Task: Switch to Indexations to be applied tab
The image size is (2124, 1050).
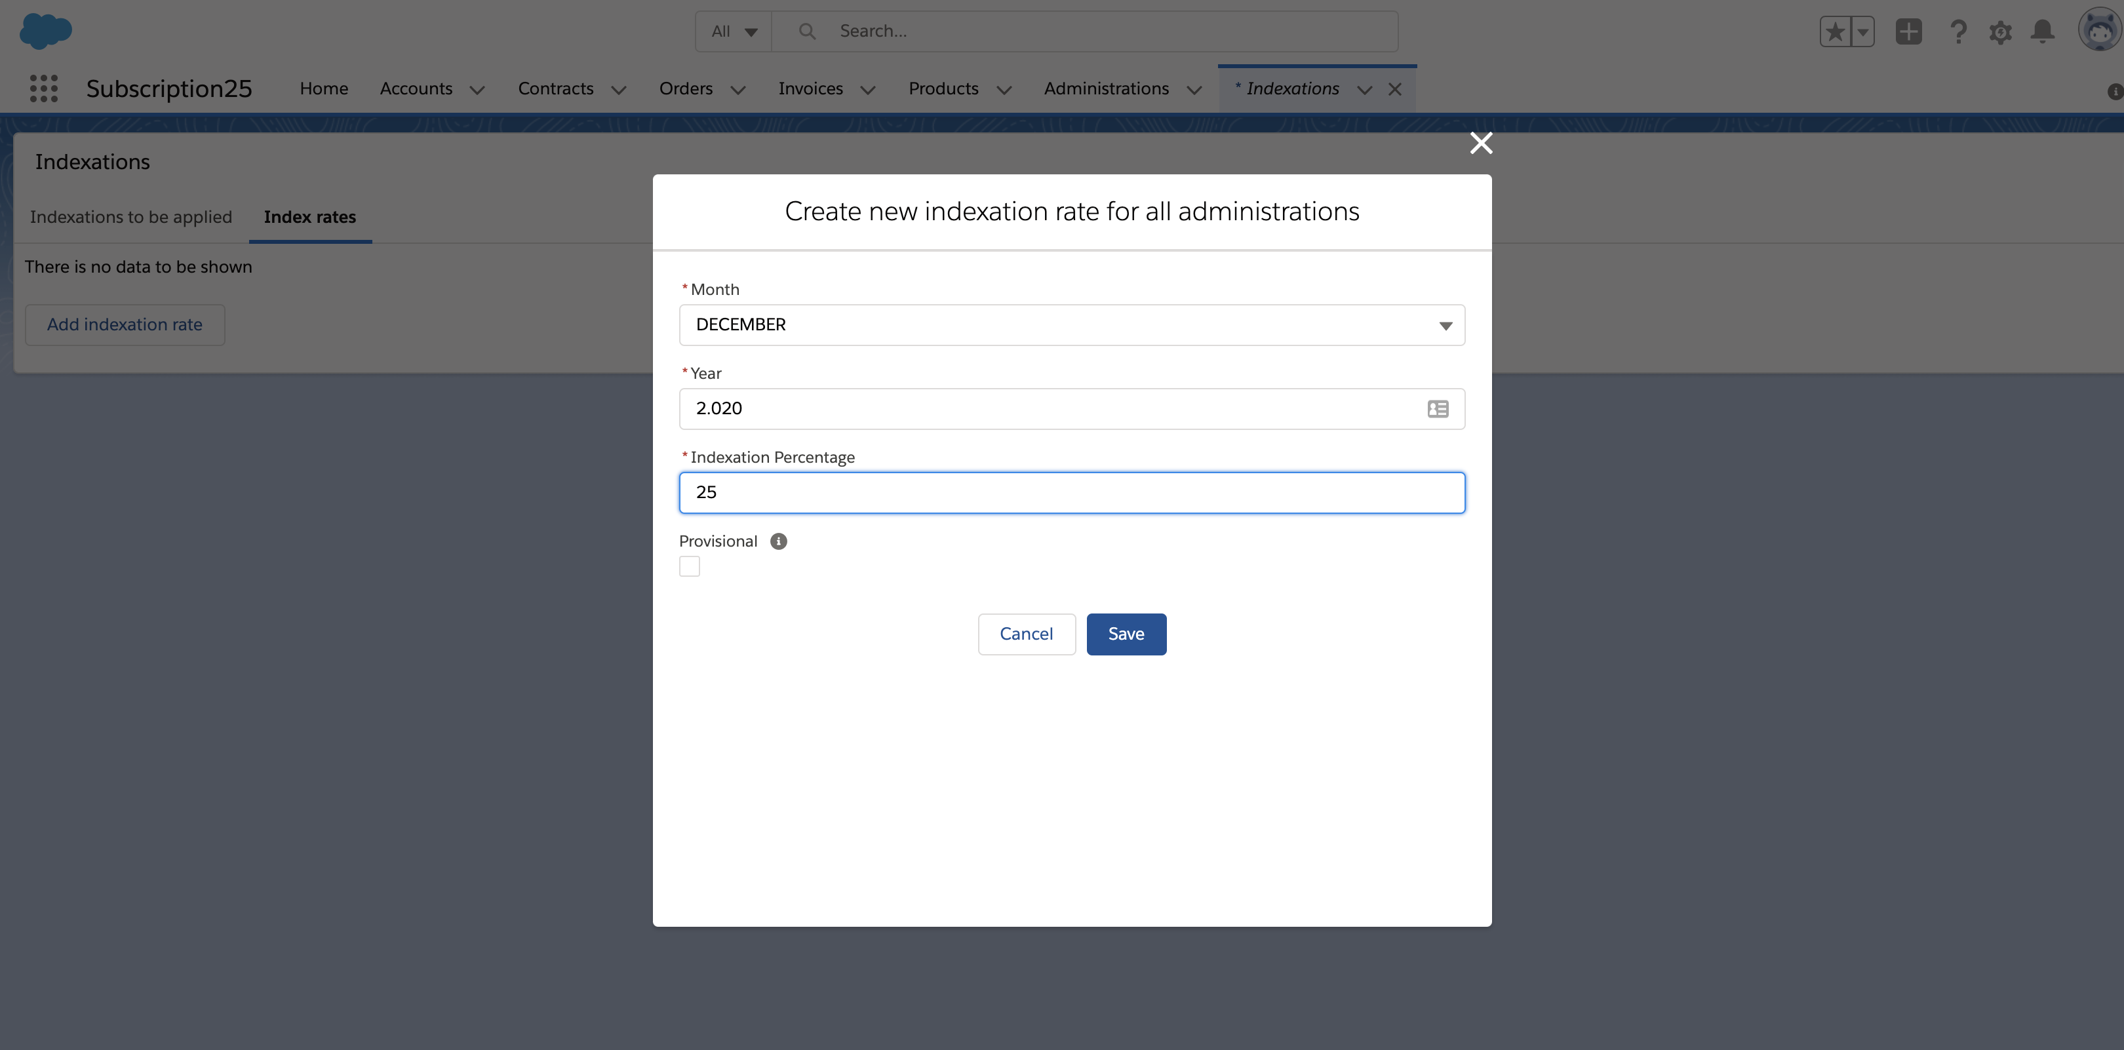Action: tap(131, 217)
